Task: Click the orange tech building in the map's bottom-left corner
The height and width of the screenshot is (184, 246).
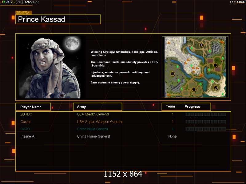Action: point(169,94)
